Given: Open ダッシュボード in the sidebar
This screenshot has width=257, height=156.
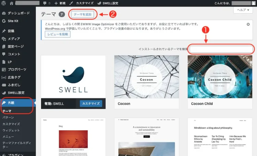Looking at the screenshot, I should [x=18, y=13].
